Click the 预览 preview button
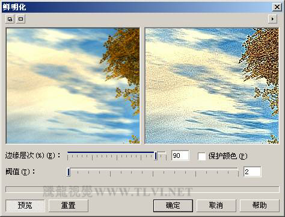The height and width of the screenshot is (217, 285). [25, 206]
